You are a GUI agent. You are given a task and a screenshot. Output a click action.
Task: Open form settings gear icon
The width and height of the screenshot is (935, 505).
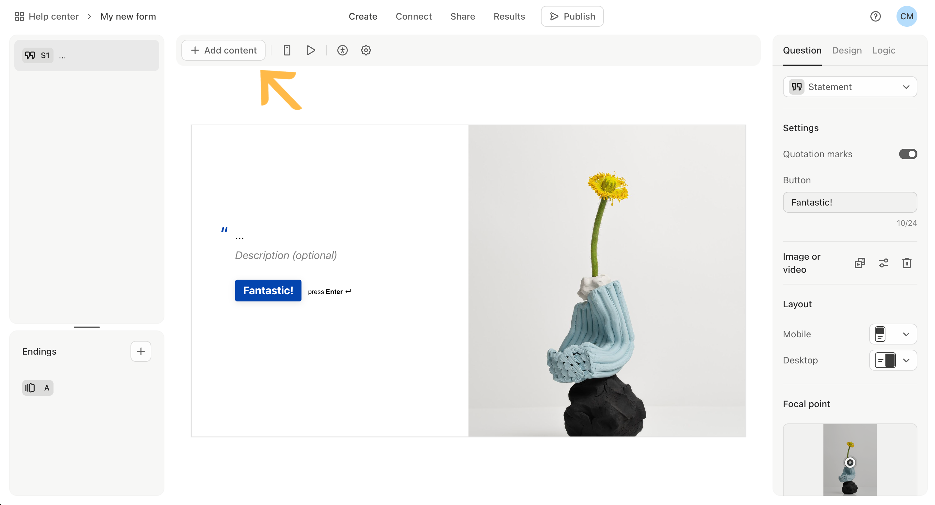[366, 50]
